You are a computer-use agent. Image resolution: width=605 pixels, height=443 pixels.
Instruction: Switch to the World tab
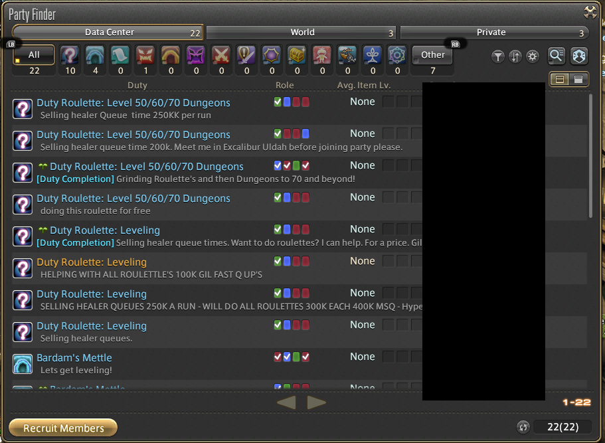(x=302, y=32)
